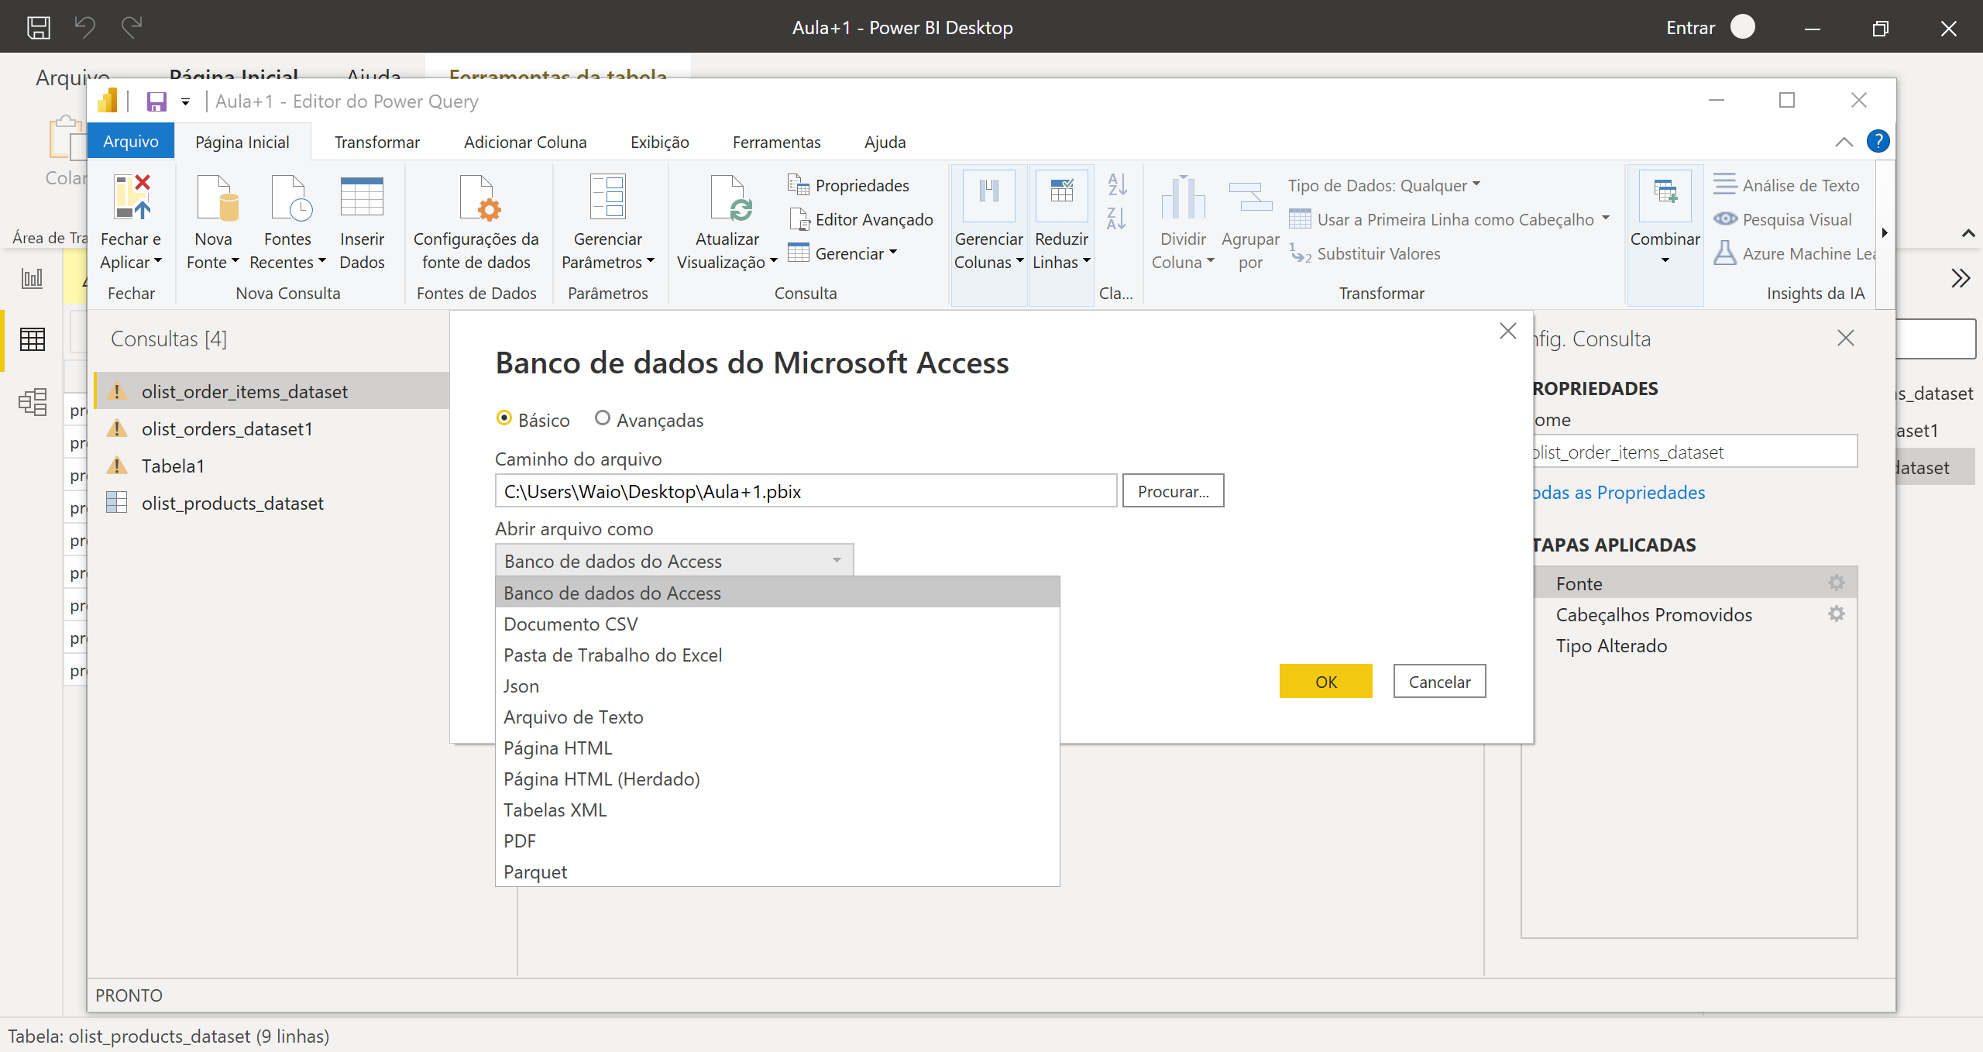Click query name field olist_order_items_dataset

(1695, 452)
